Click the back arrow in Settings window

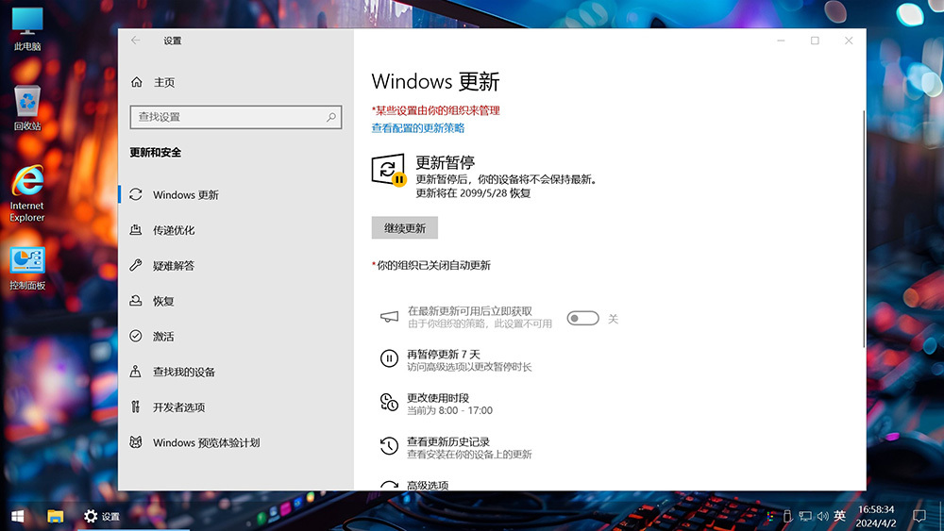tap(136, 41)
